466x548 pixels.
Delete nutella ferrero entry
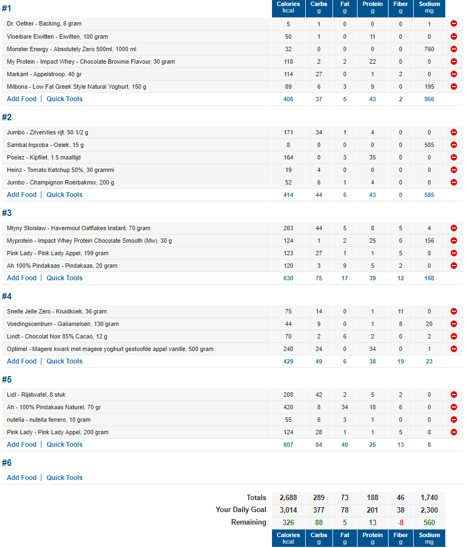453,420
